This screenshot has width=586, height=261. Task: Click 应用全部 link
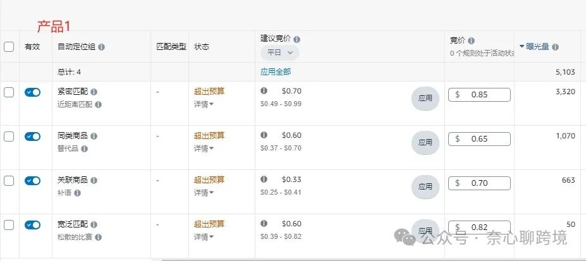point(276,72)
